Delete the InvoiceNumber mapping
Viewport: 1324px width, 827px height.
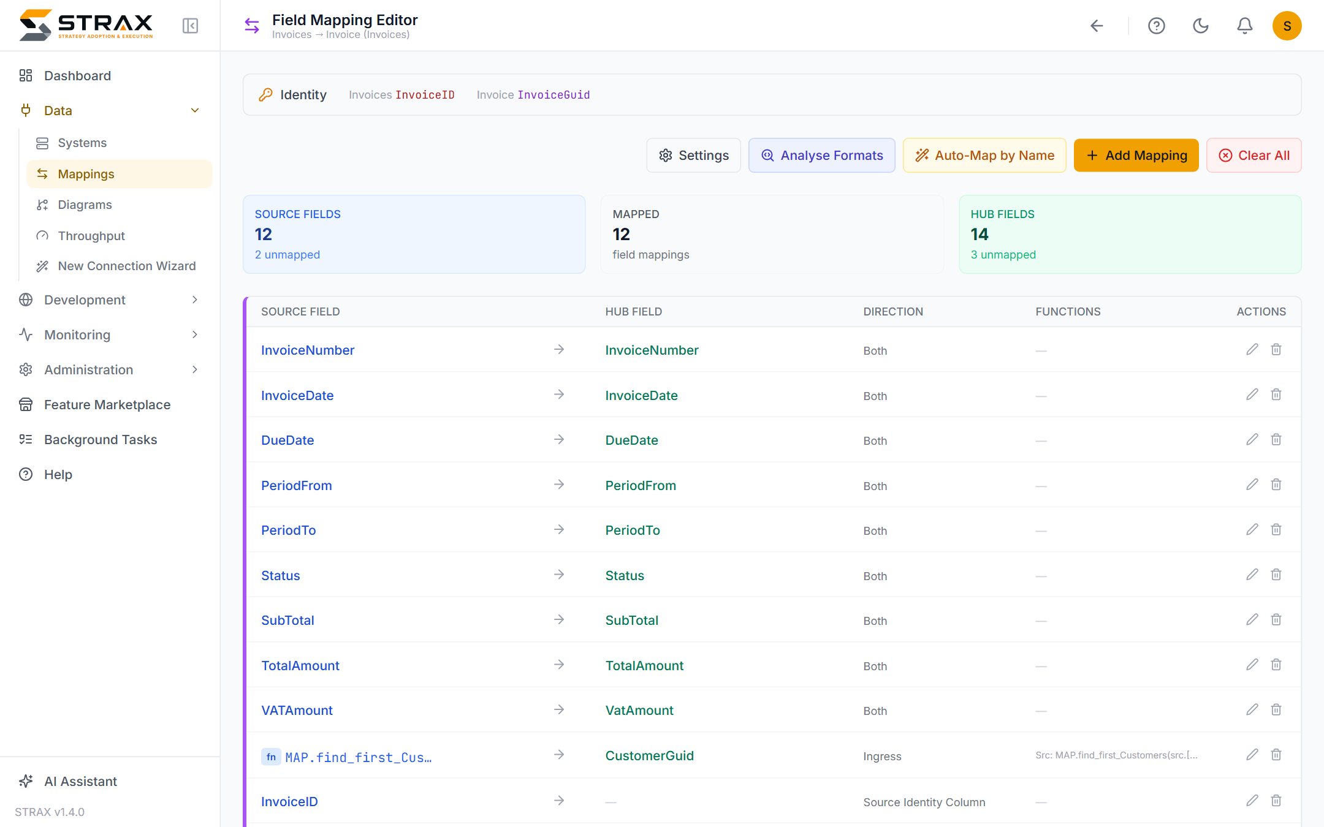coord(1276,349)
